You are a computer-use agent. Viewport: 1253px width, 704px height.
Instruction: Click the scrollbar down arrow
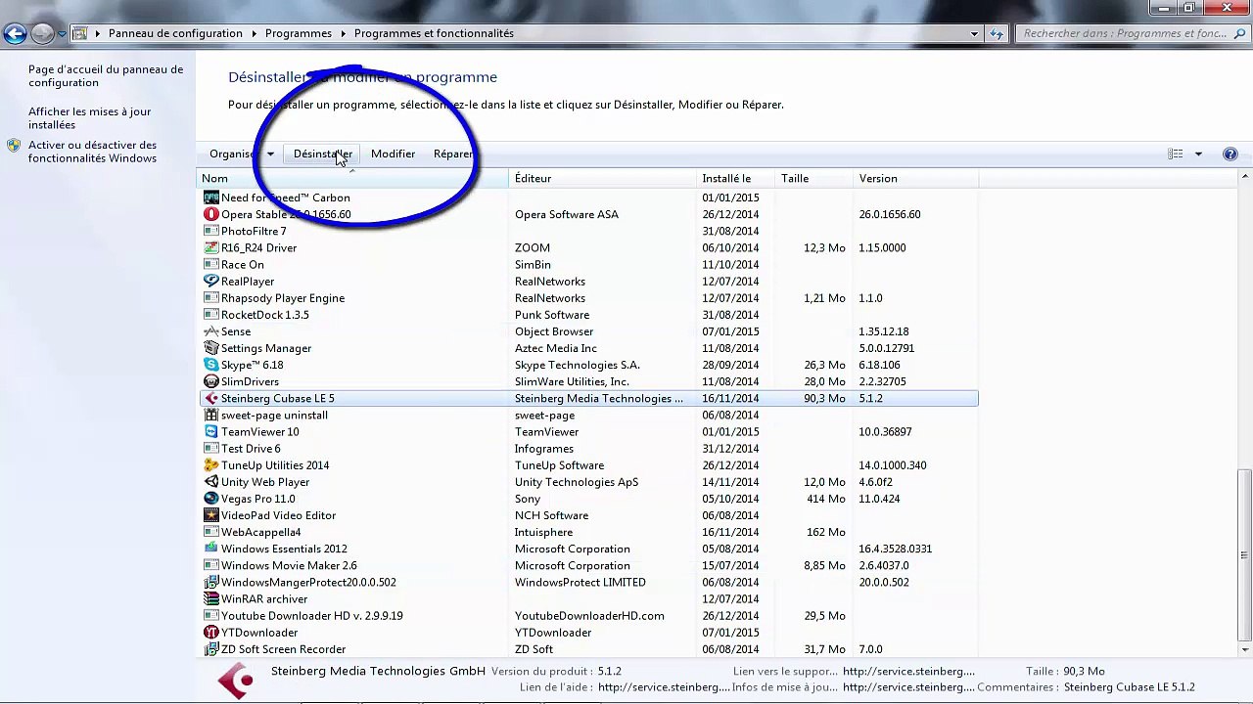[1244, 650]
